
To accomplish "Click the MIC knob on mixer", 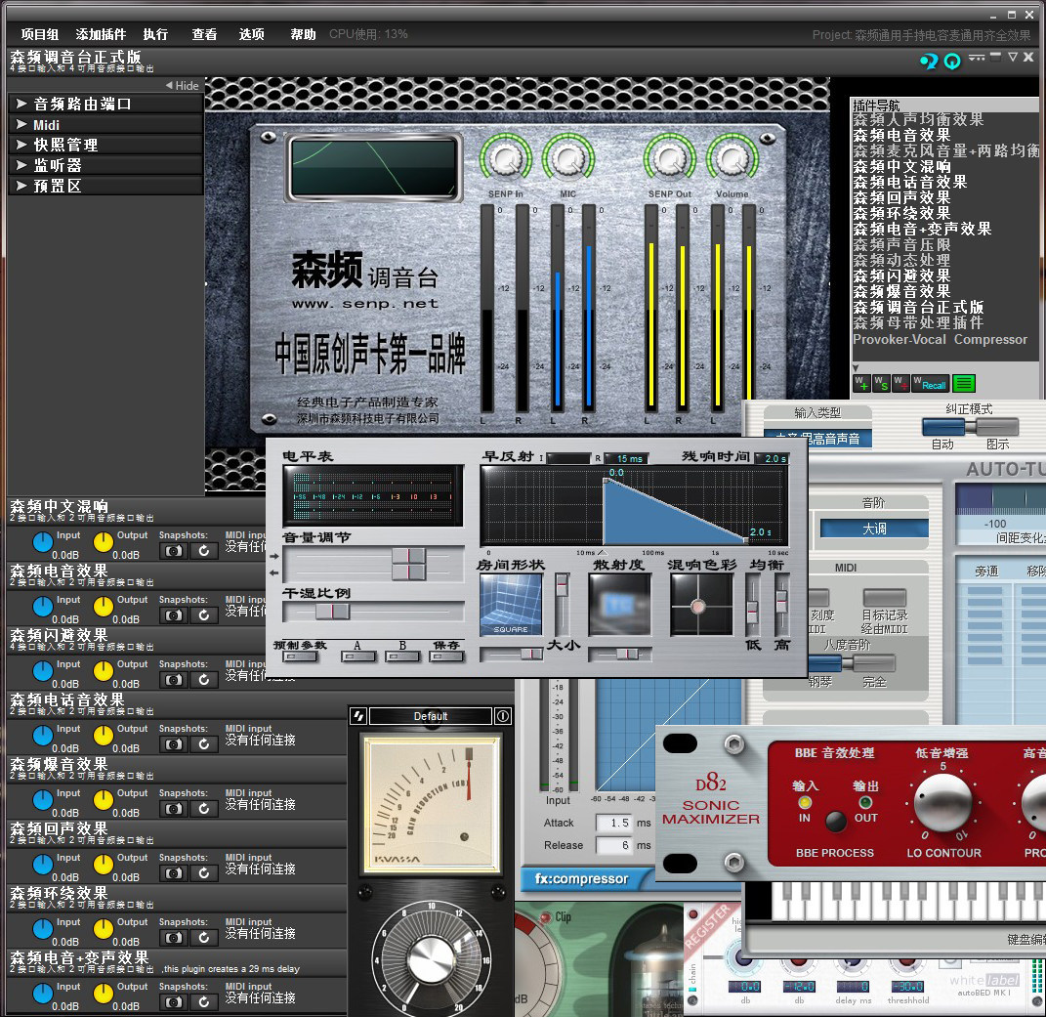I will click(x=568, y=159).
